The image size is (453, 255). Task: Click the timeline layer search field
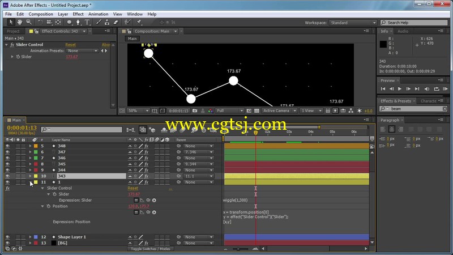tap(82, 130)
